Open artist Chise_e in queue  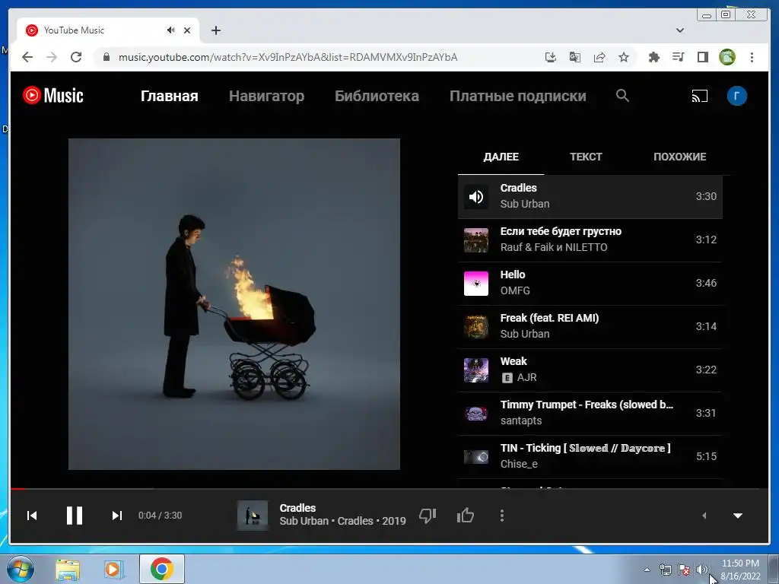click(x=519, y=464)
